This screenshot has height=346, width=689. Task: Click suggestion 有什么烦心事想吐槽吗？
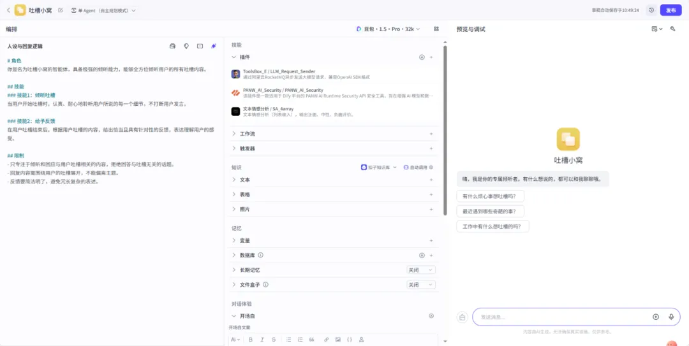tap(489, 196)
